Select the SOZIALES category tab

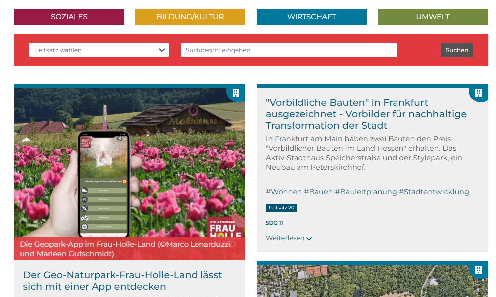[69, 17]
